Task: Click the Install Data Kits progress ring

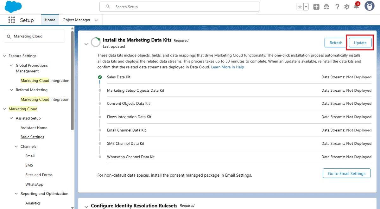Action: [96, 42]
